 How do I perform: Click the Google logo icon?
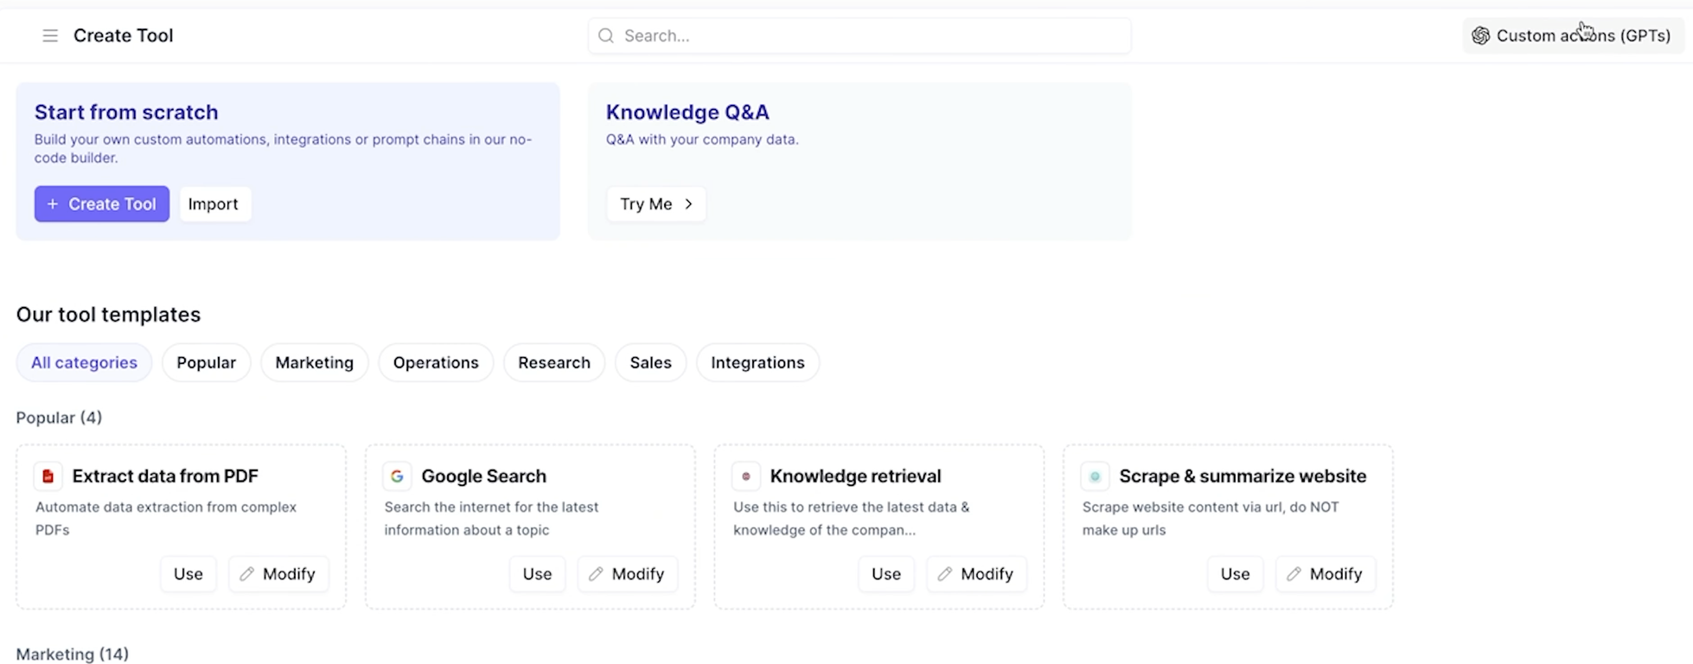coord(397,476)
